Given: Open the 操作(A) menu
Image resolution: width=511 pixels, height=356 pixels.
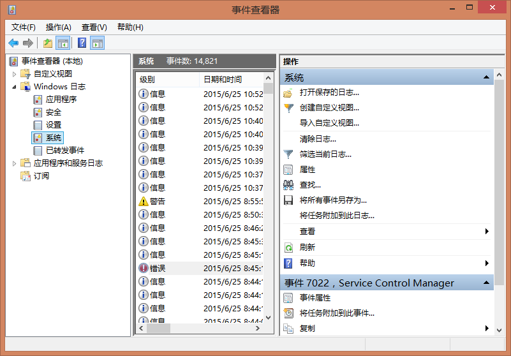Looking at the screenshot, I should click(x=58, y=27).
